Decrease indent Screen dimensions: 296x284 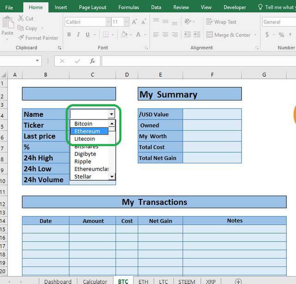[188, 35]
